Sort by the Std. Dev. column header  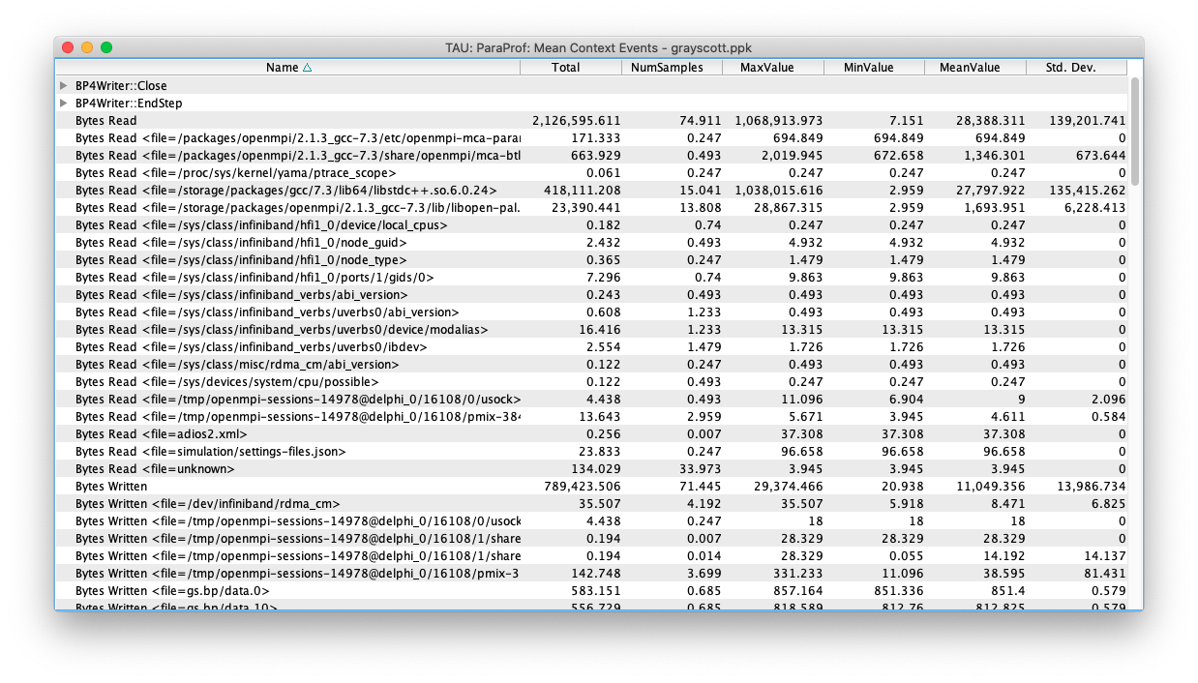click(1077, 68)
